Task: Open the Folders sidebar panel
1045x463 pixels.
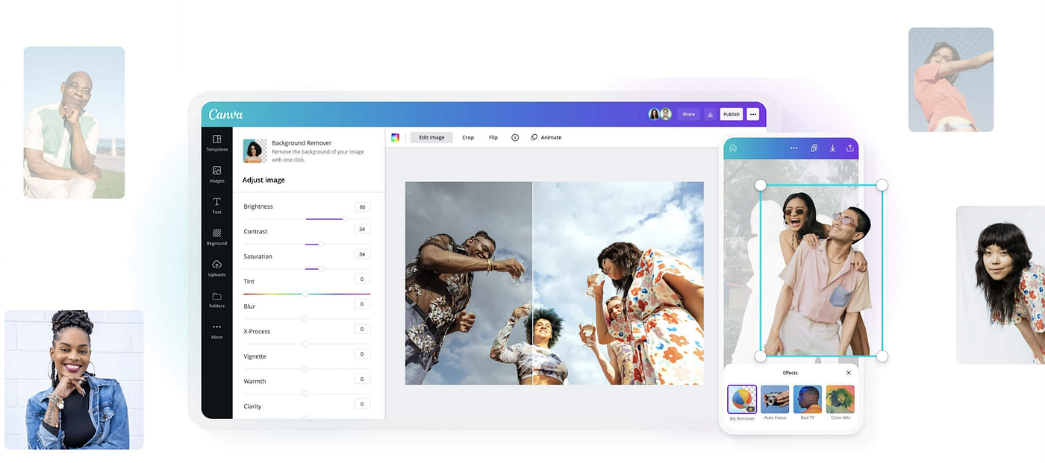Action: (x=216, y=300)
